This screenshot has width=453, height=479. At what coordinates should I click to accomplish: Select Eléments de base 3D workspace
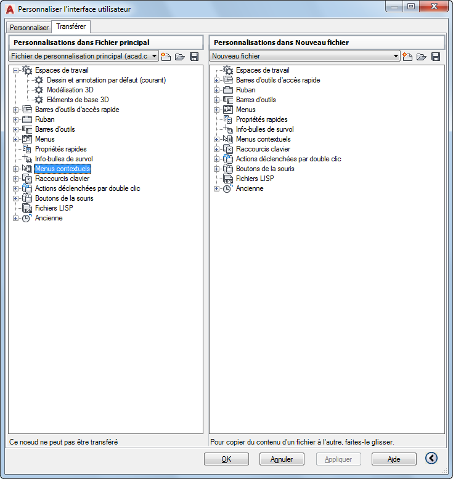tap(78, 100)
